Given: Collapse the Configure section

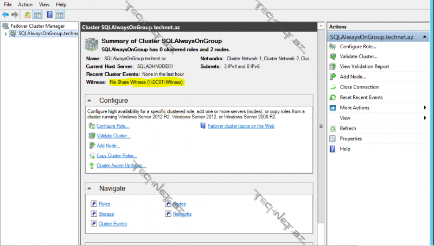Looking at the screenshot, I should pyautogui.click(x=91, y=100).
